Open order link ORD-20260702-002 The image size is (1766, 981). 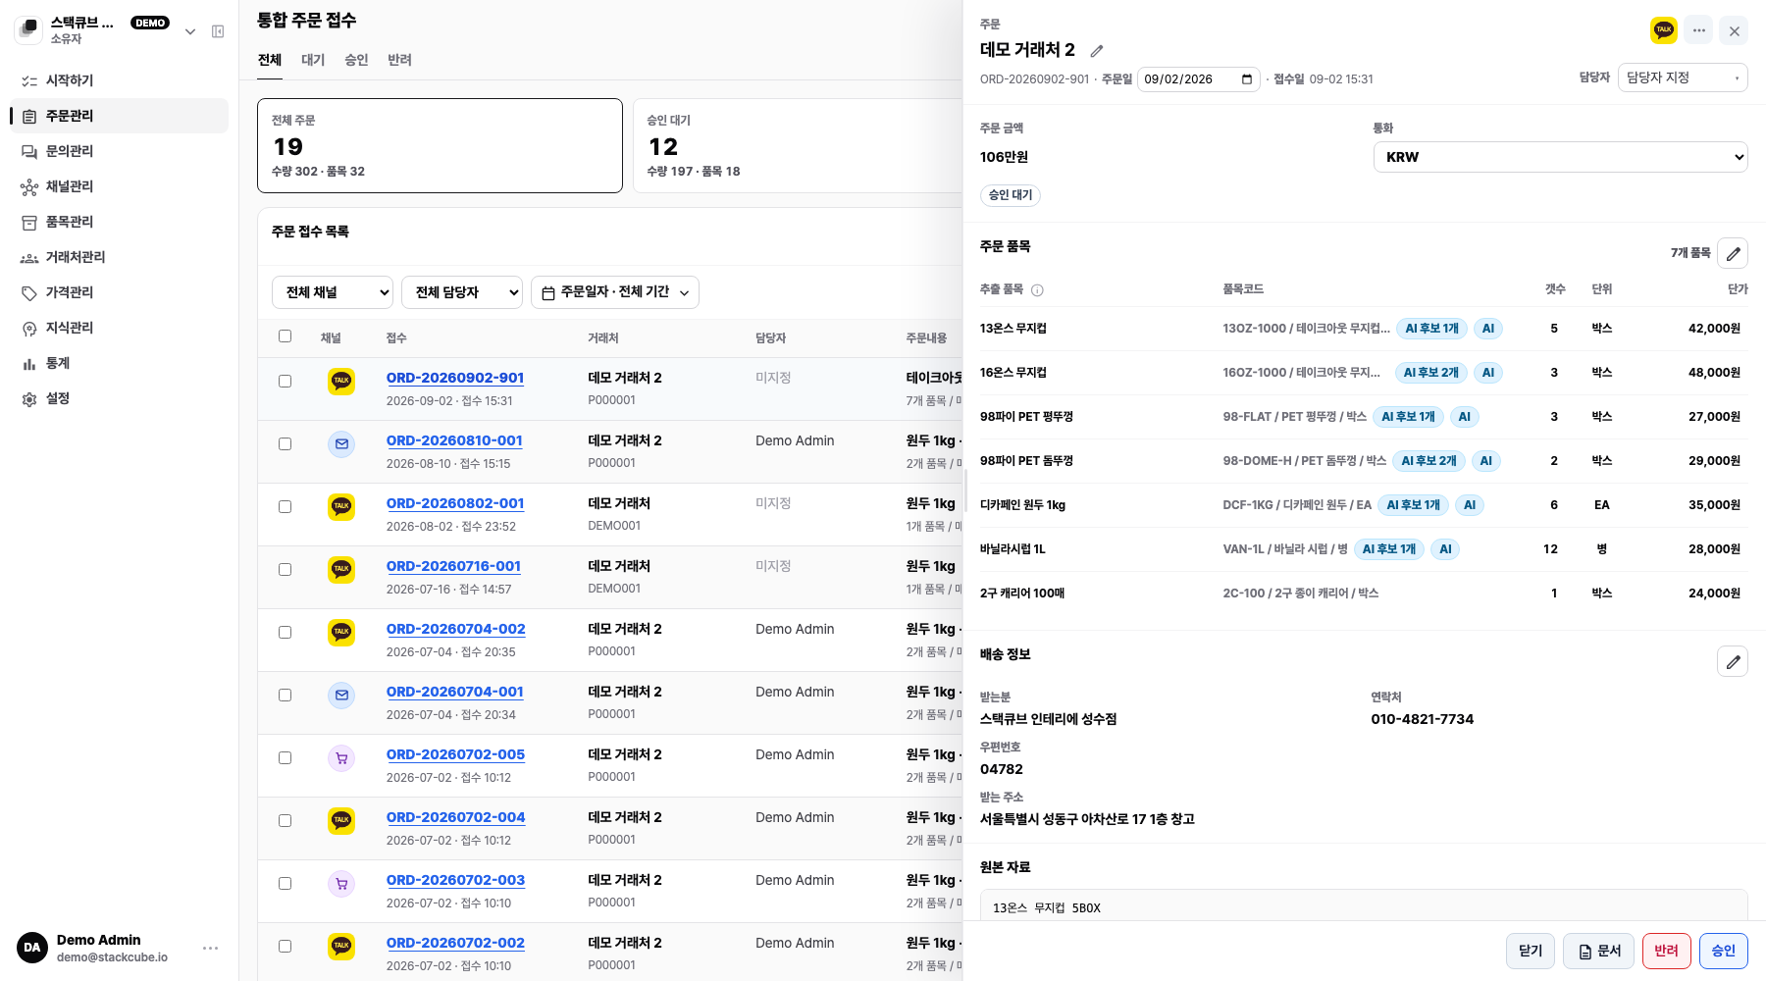[x=455, y=943]
